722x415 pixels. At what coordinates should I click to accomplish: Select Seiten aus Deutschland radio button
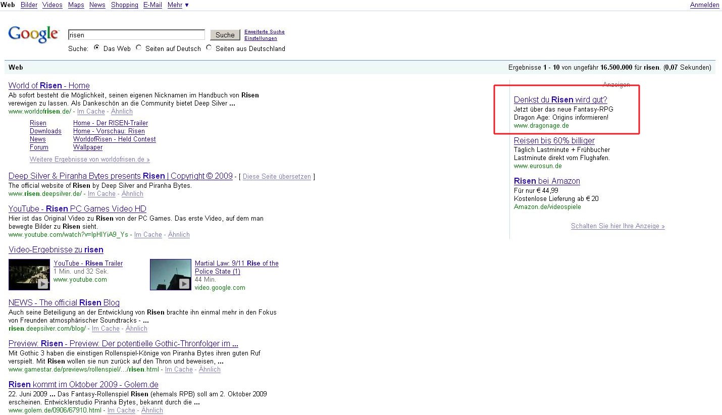coord(209,48)
